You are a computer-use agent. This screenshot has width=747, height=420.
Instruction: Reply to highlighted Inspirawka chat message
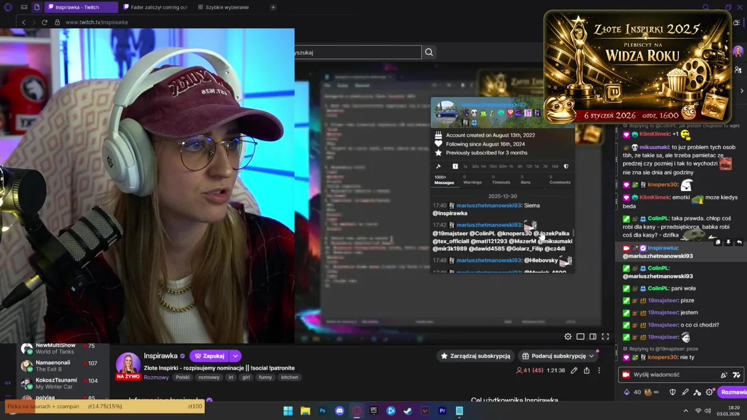pyautogui.click(x=739, y=242)
